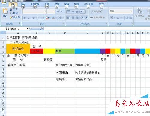
Task: Open the Review (审阅) tab
Action: (67, 4)
